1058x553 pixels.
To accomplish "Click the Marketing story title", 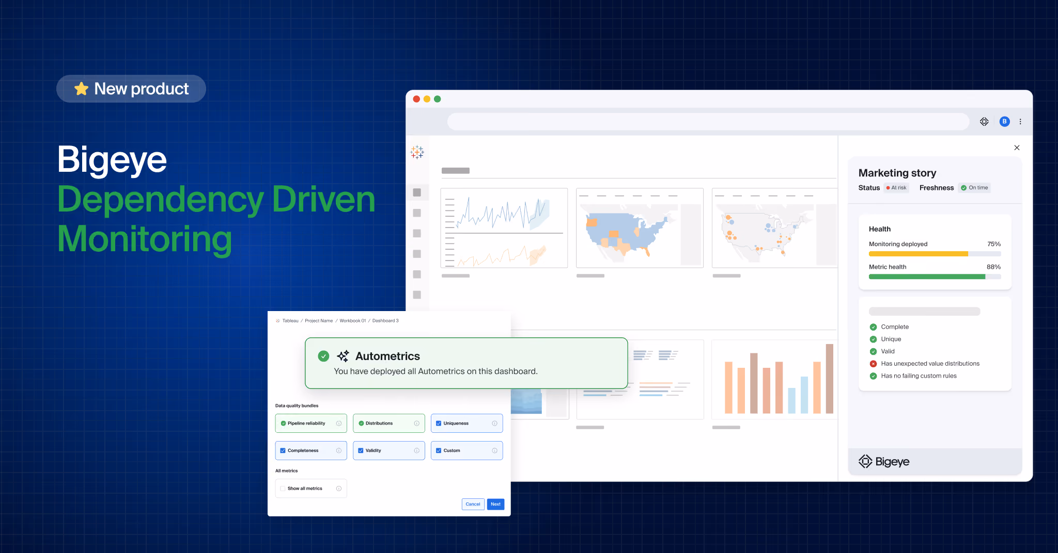I will click(897, 173).
